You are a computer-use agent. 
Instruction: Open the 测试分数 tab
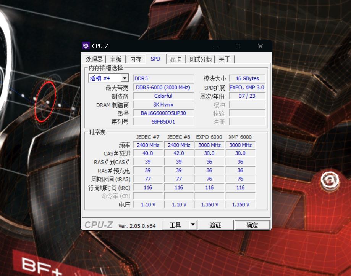[200, 59]
